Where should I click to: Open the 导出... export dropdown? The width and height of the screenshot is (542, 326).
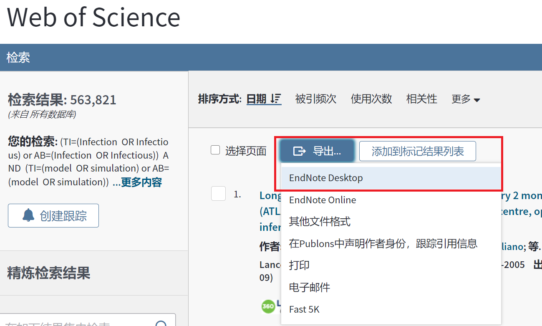317,151
